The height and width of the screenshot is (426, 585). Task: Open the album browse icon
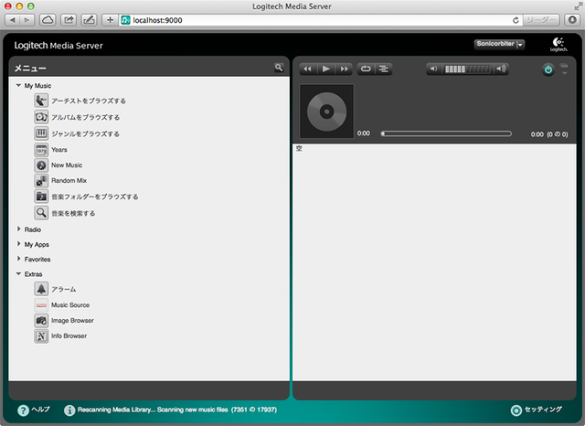pyautogui.click(x=41, y=117)
